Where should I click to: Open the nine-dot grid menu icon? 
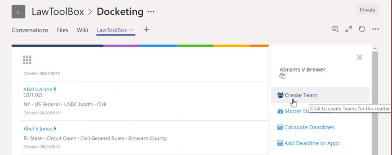[x=27, y=60]
